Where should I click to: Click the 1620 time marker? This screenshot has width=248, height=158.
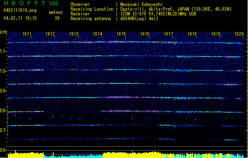tap(239, 34)
